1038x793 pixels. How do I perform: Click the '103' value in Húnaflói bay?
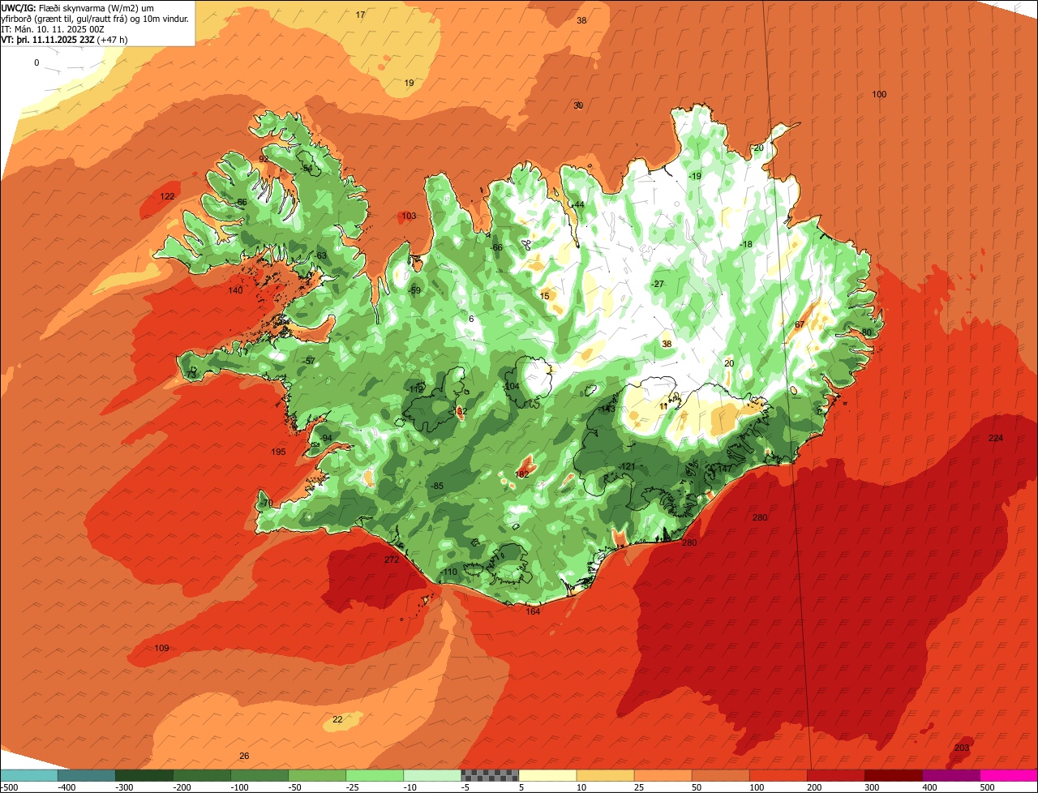(x=409, y=216)
